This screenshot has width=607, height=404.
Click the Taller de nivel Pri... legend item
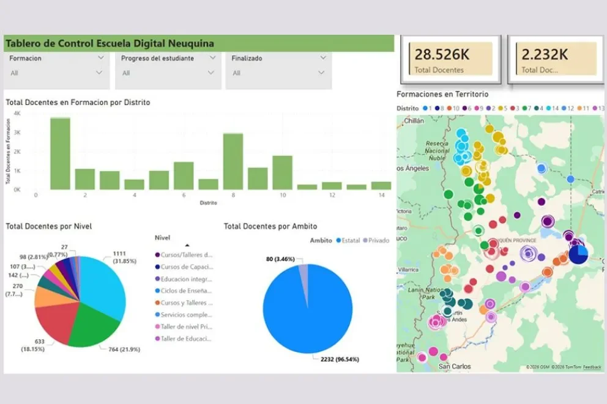pyautogui.click(x=184, y=326)
